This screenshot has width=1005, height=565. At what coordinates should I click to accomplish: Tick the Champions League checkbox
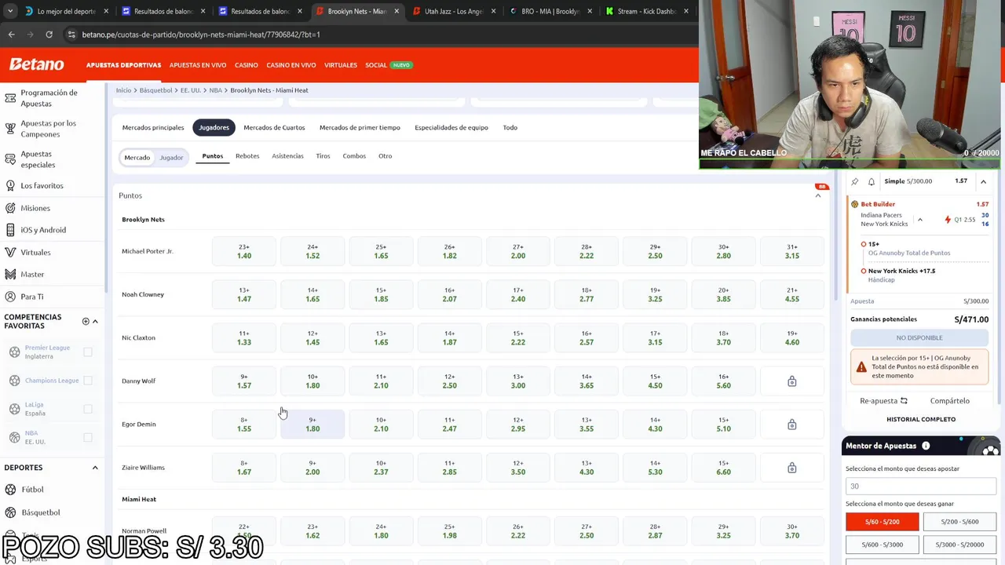coord(88,381)
